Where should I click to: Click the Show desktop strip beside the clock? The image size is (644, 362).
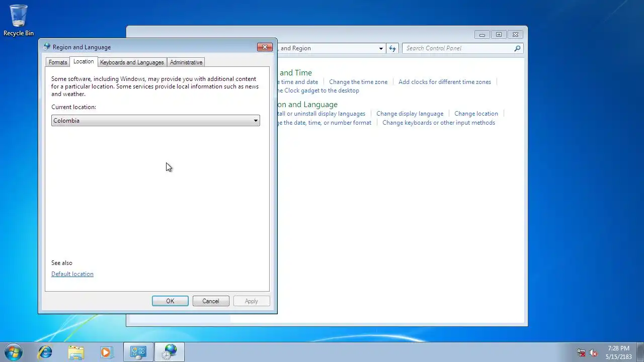pyautogui.click(x=640, y=352)
